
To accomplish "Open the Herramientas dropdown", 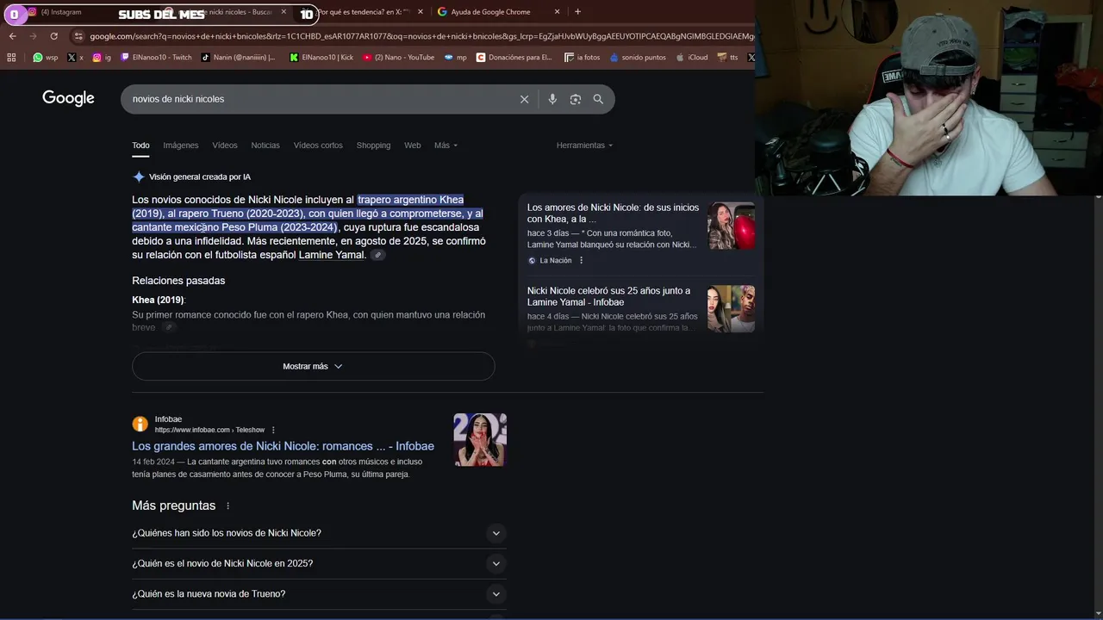I will pos(584,146).
